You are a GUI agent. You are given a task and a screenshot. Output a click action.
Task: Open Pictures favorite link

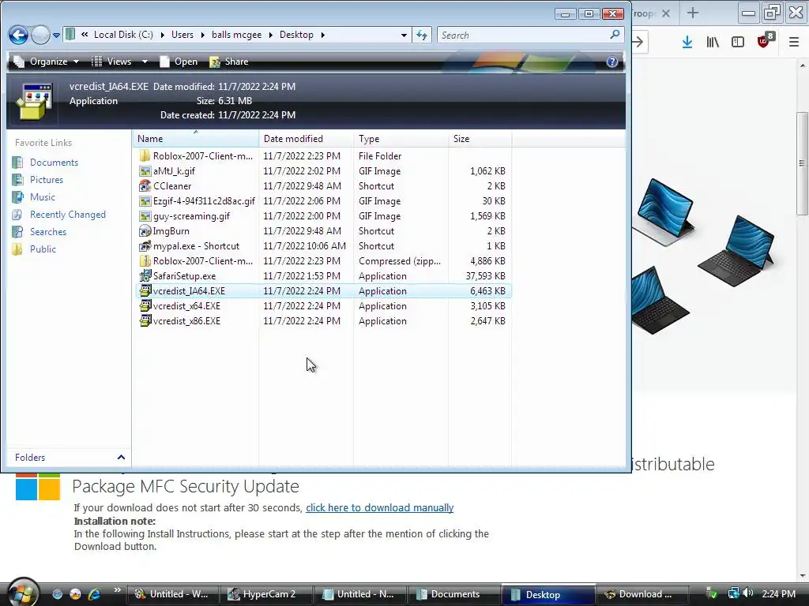[47, 180]
